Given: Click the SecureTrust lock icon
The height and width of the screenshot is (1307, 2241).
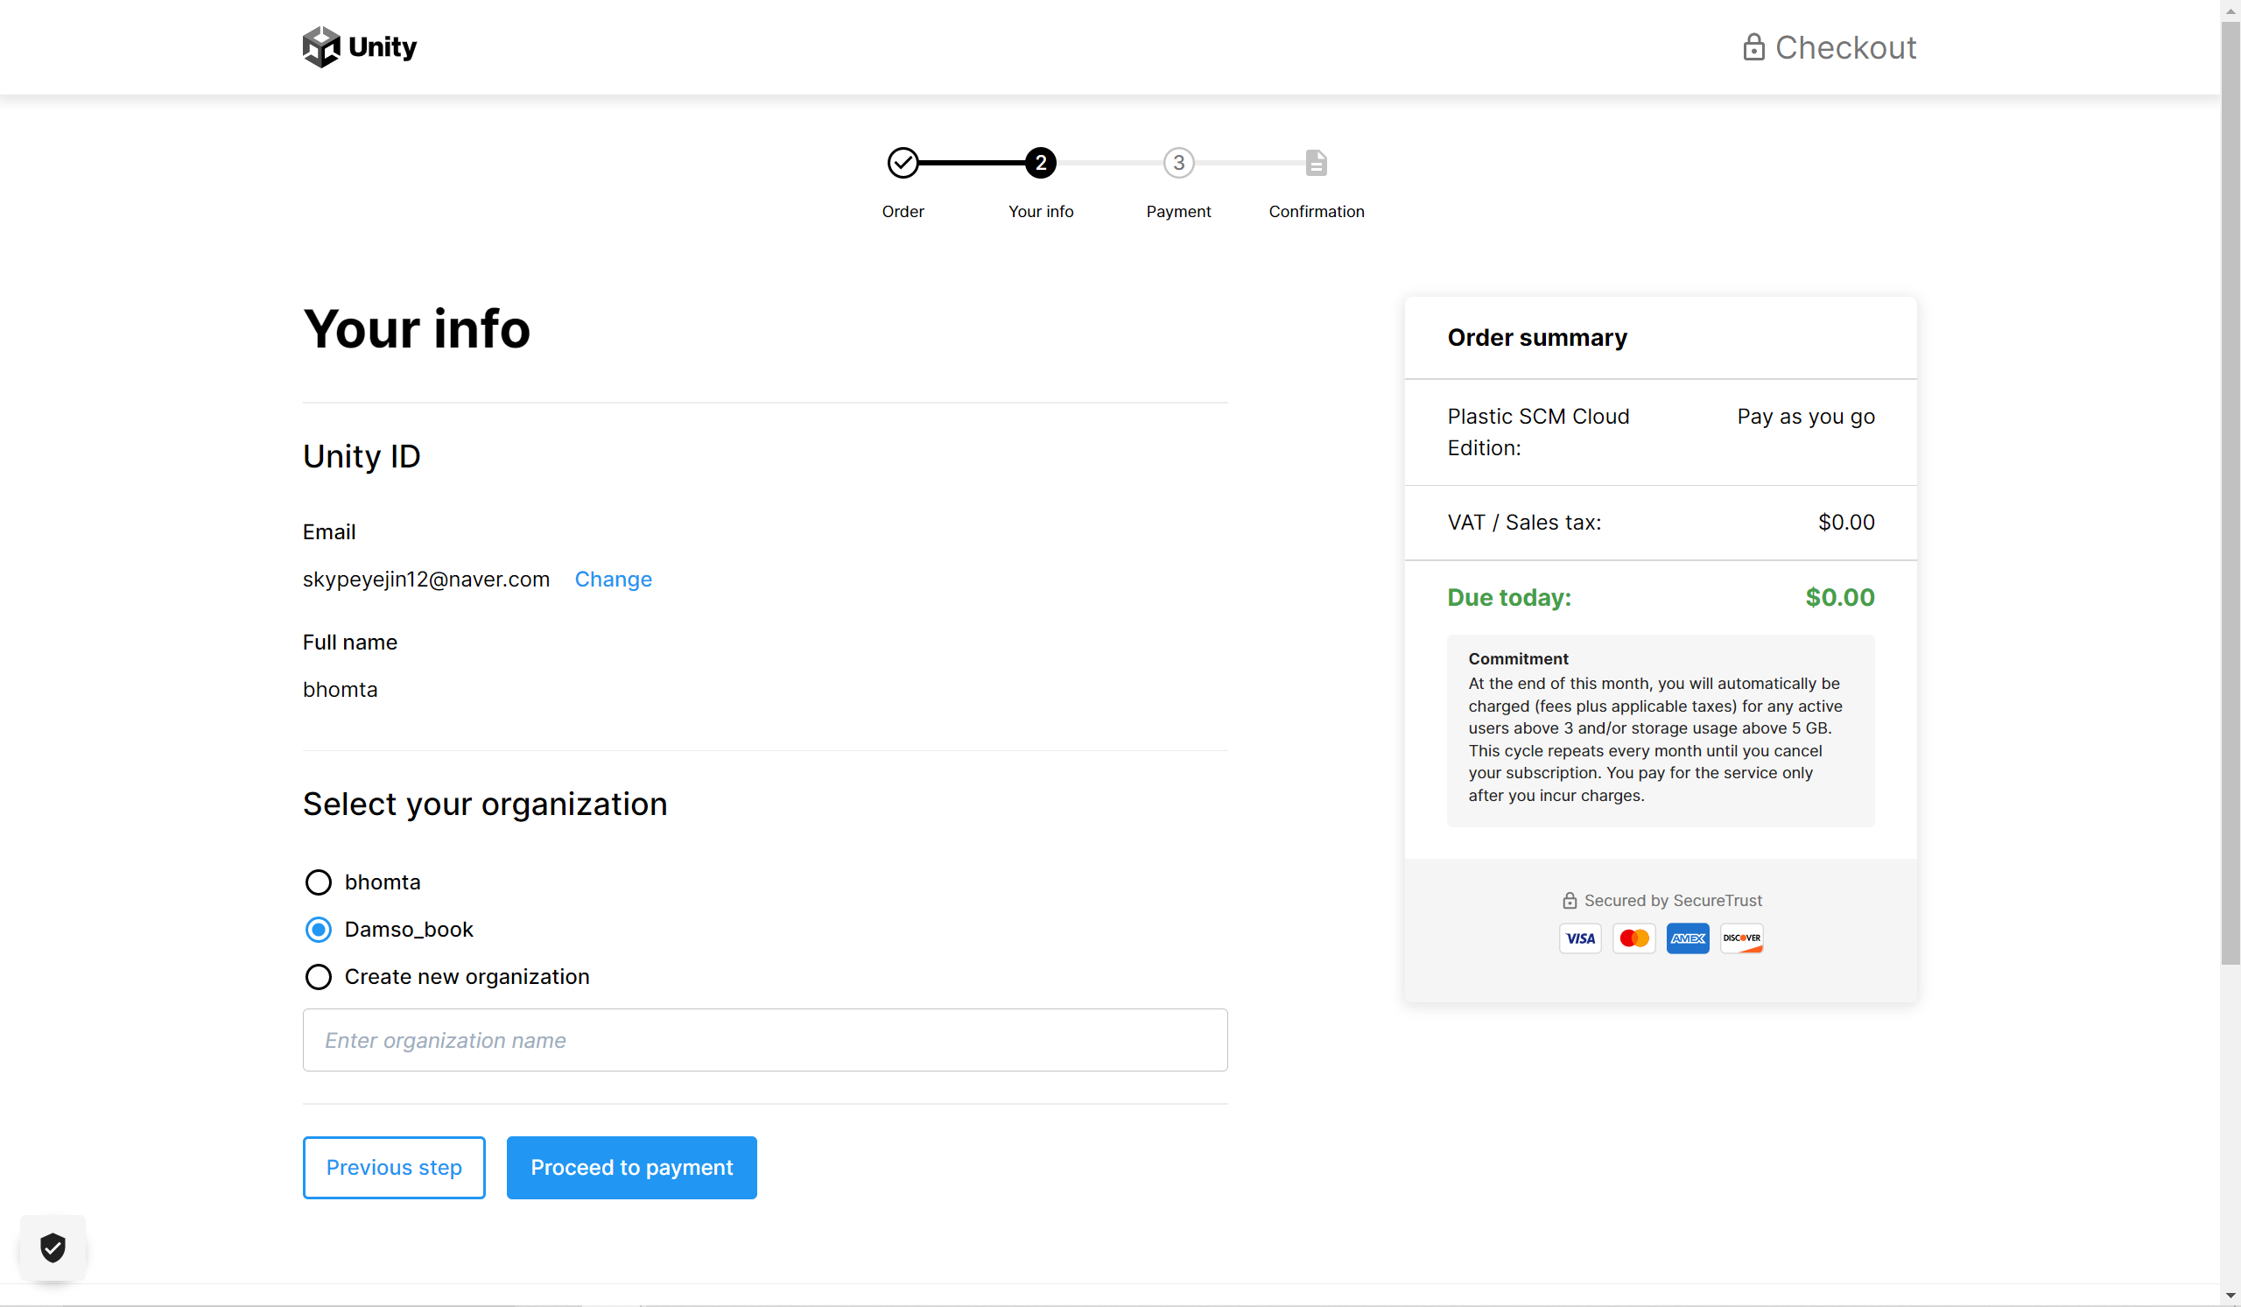Looking at the screenshot, I should [x=1570, y=901].
